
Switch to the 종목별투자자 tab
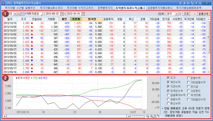coord(105,8)
